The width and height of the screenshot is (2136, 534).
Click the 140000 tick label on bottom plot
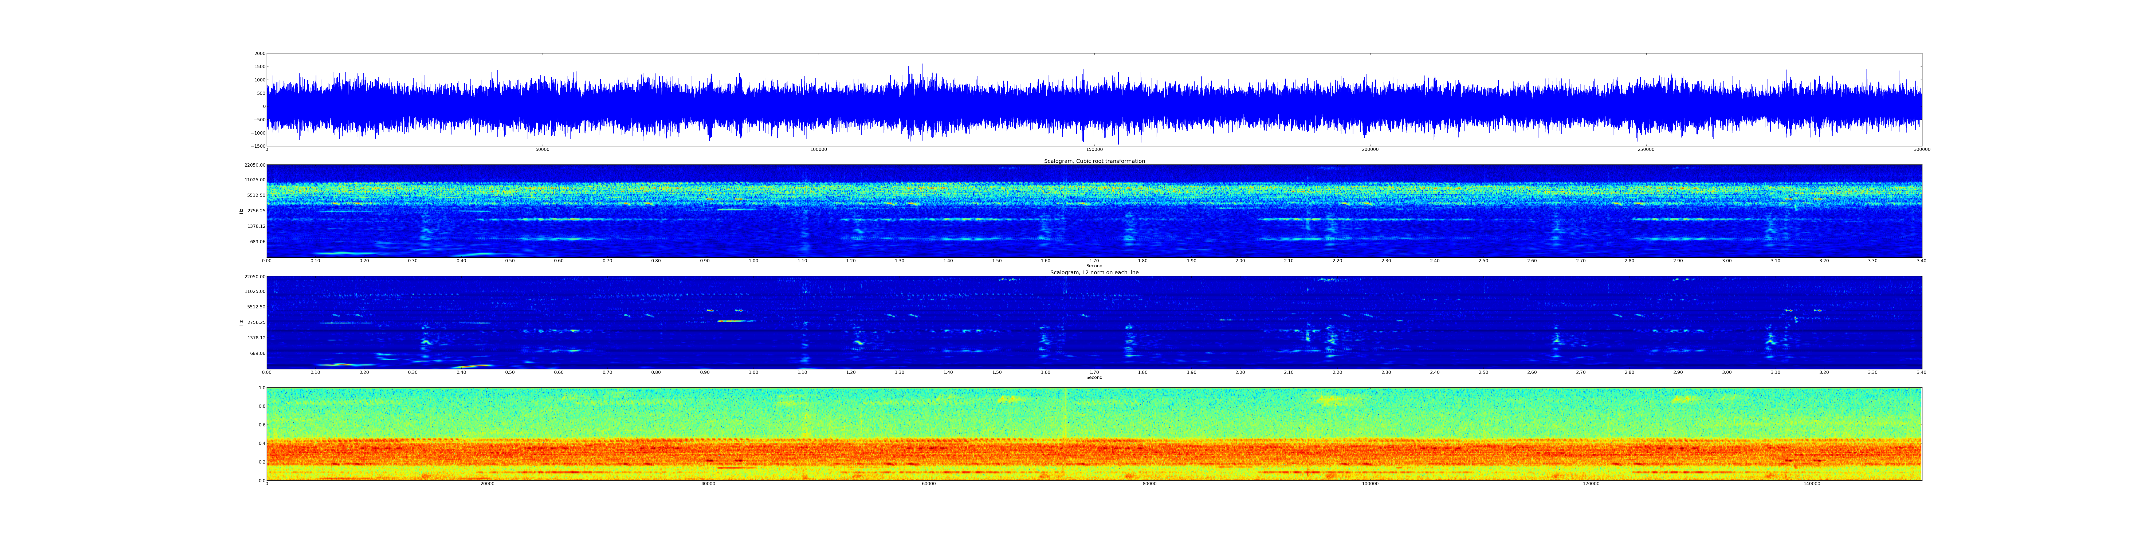coord(1812,484)
